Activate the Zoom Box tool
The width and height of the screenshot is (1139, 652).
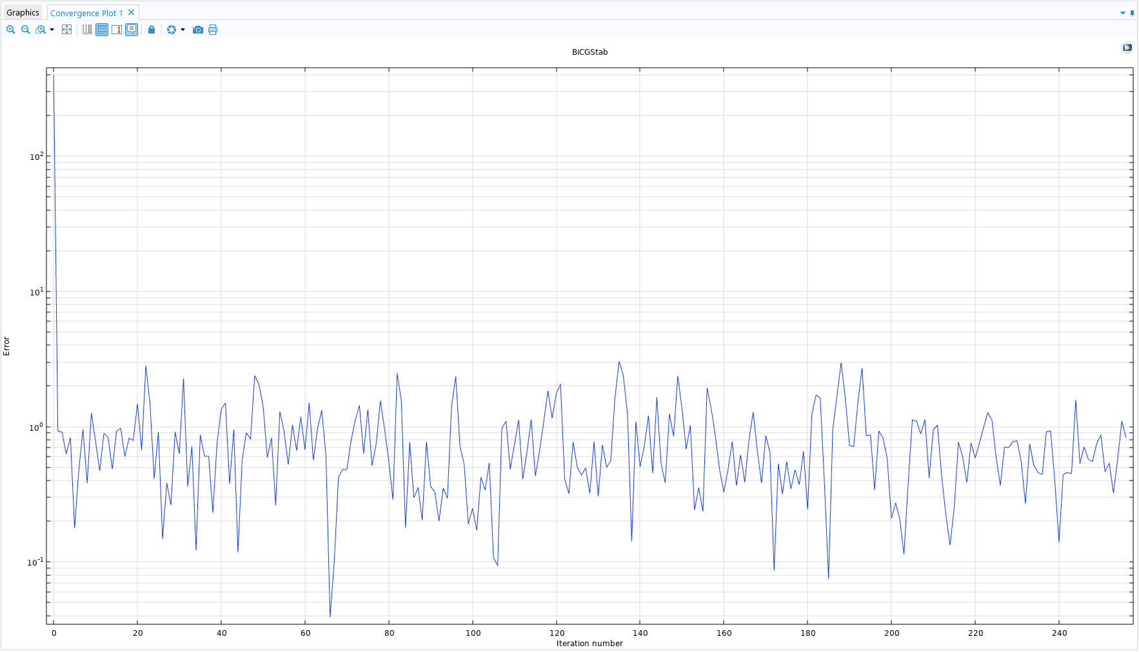tap(41, 30)
